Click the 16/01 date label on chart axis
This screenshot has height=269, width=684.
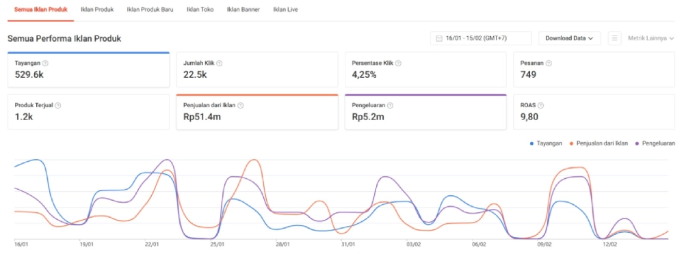tap(21, 244)
